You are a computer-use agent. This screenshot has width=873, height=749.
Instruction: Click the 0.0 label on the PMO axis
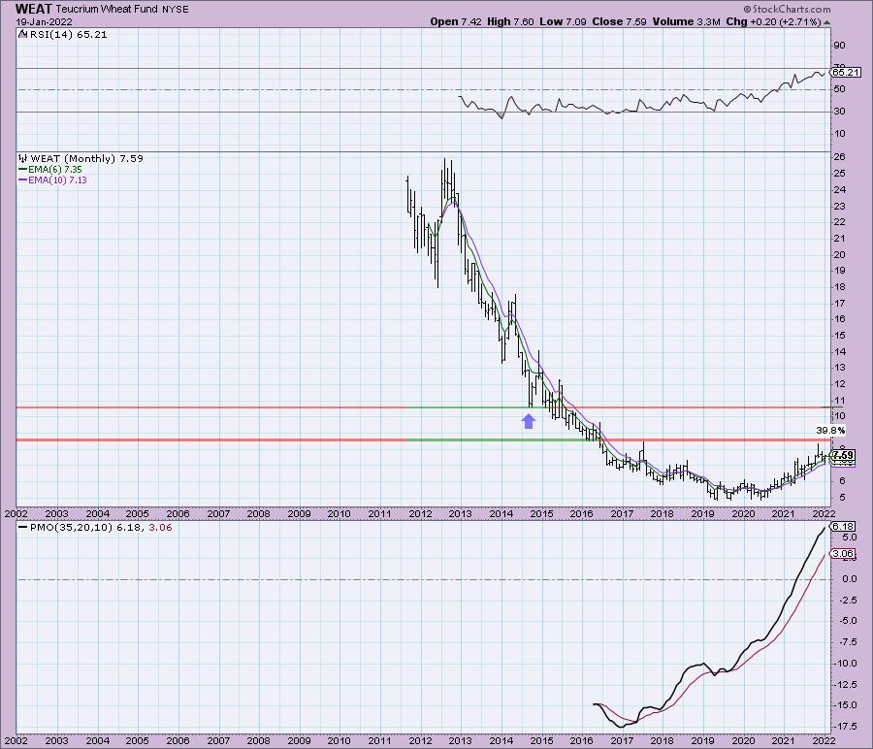tap(849, 579)
